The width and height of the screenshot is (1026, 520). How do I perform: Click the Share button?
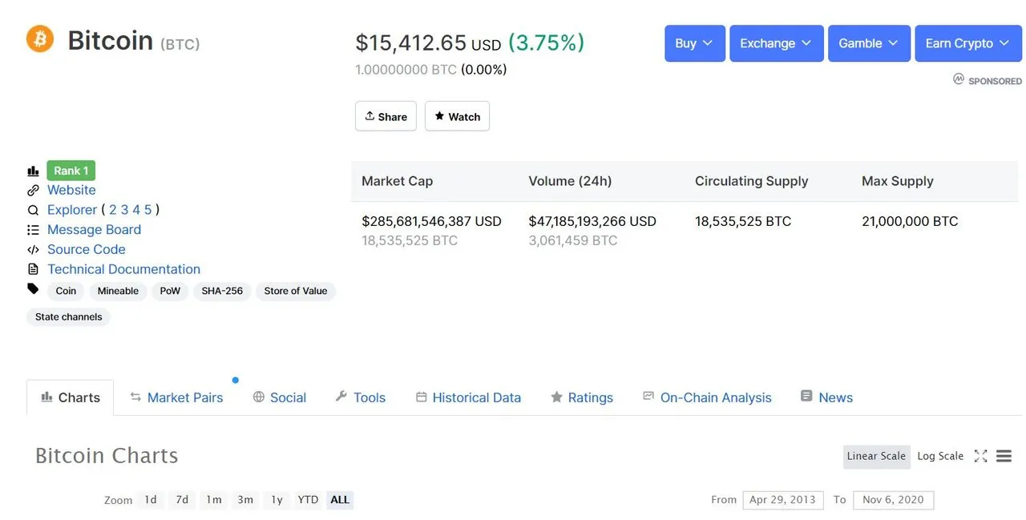click(x=386, y=116)
